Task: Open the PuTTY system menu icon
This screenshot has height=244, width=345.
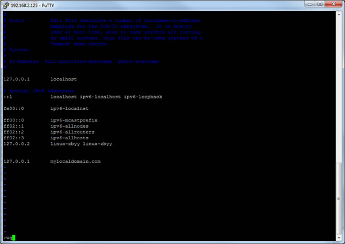Action: click(6, 5)
